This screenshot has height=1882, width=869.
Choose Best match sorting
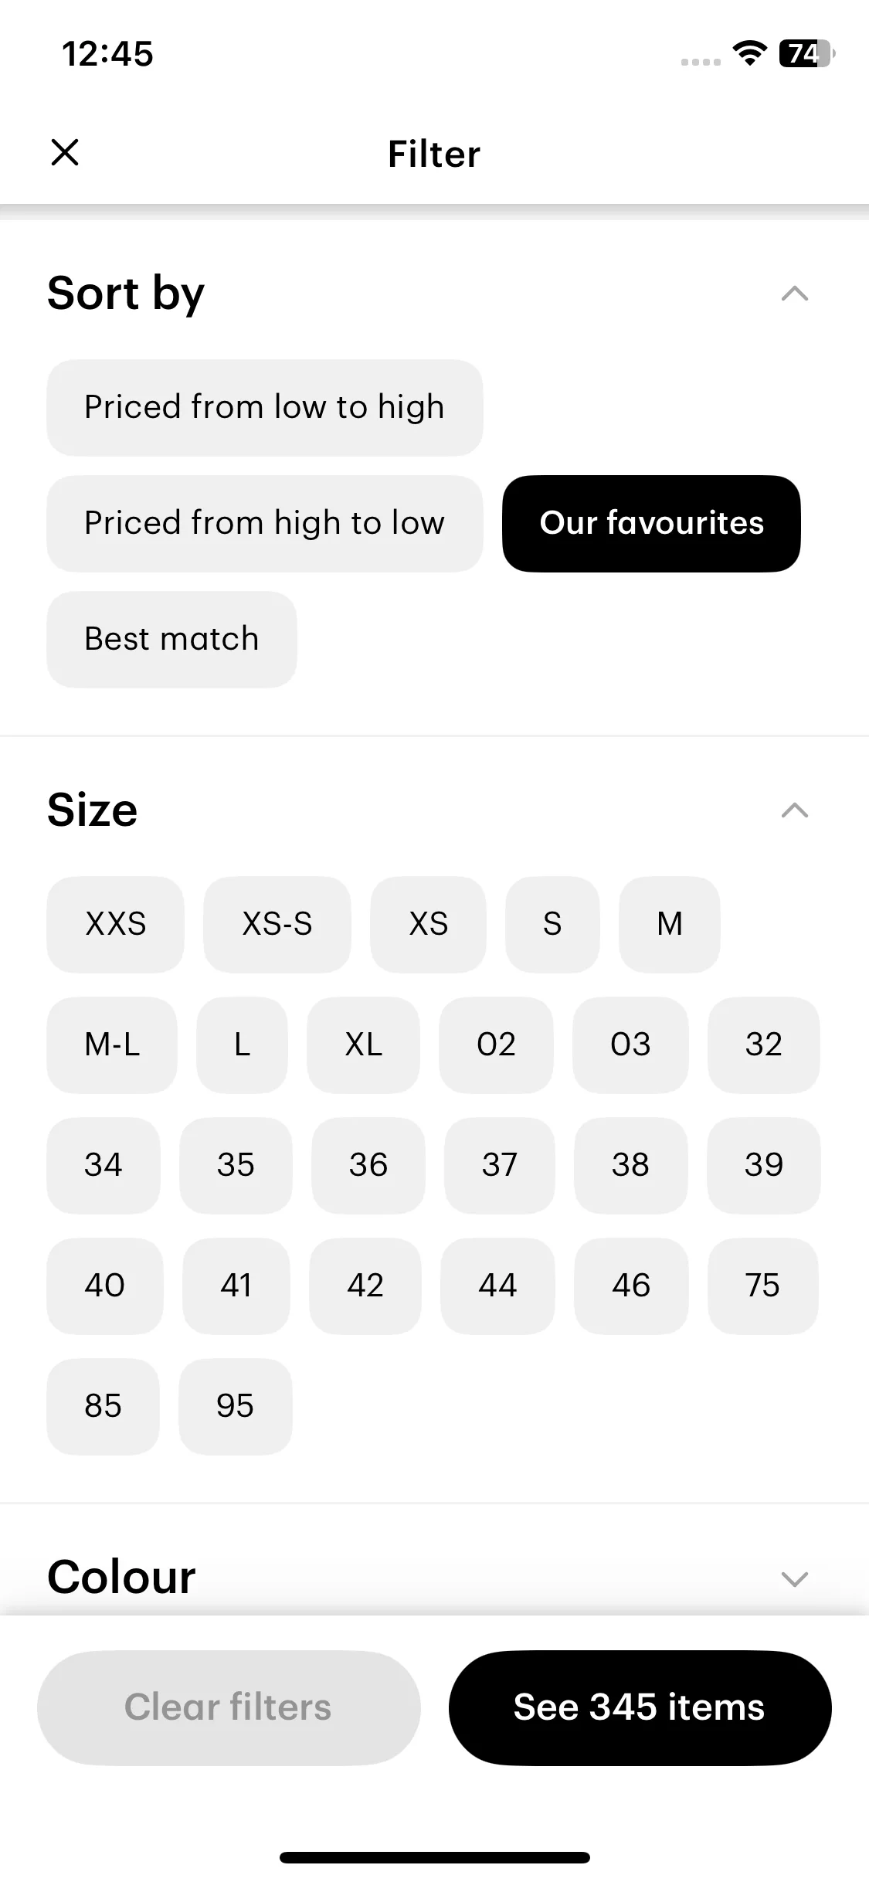click(x=171, y=639)
